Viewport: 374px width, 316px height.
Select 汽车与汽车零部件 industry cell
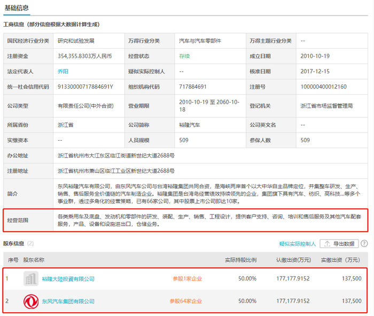(x=200, y=41)
